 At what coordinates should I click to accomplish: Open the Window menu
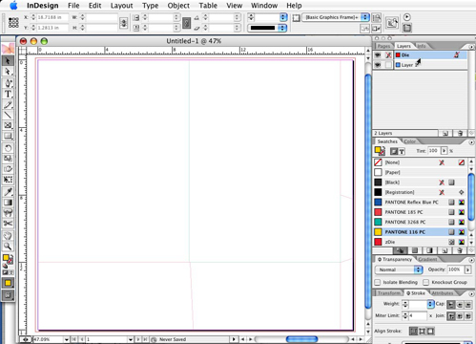(264, 6)
